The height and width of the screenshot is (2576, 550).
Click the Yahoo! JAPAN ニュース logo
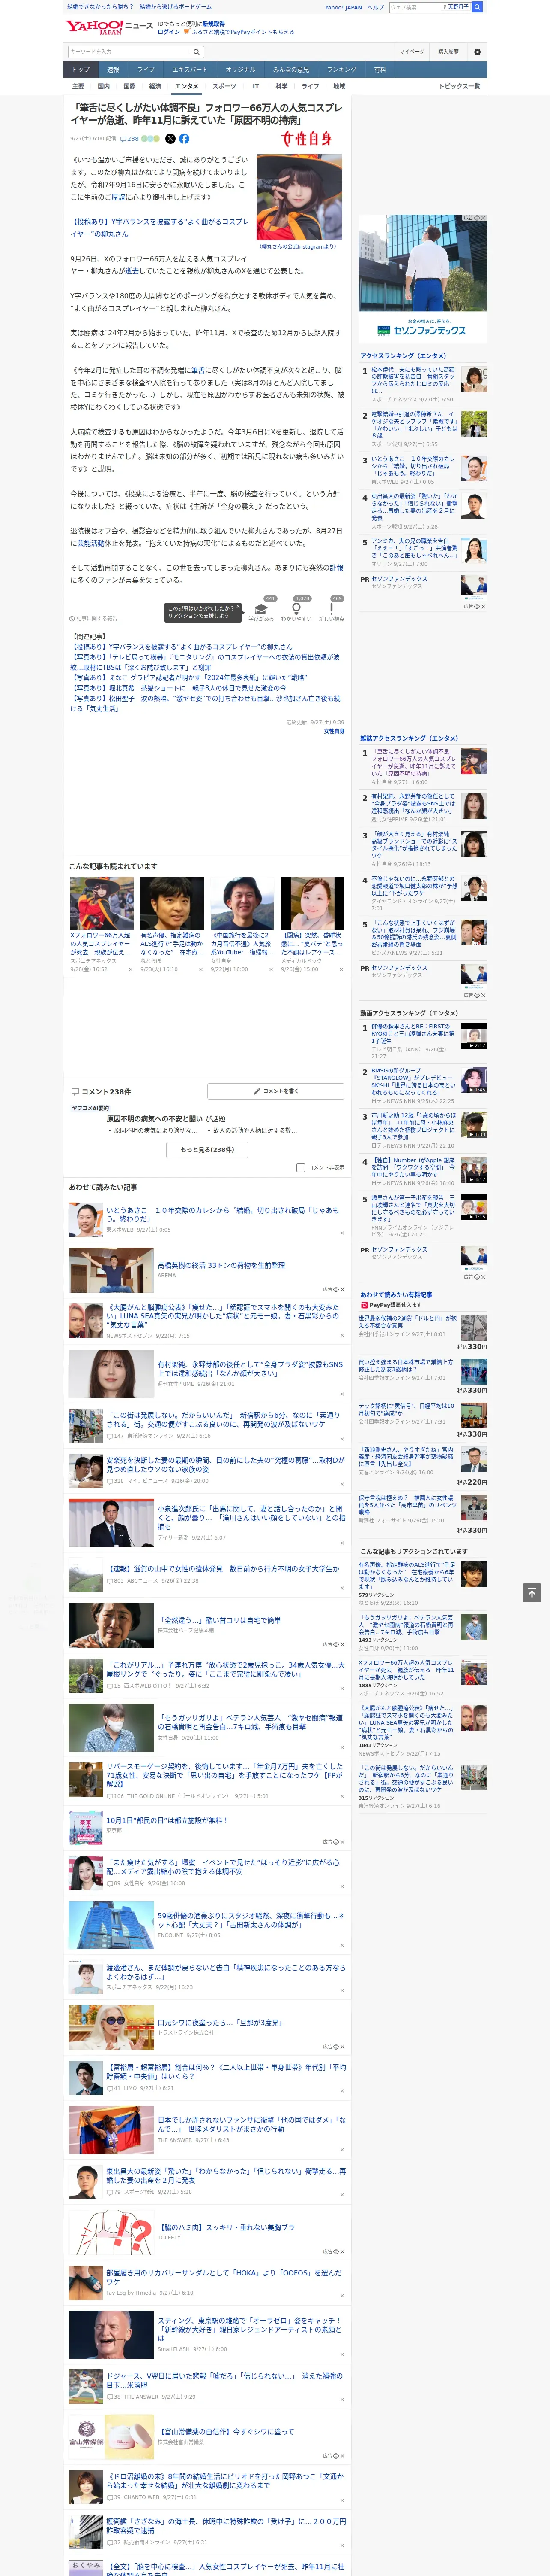(x=109, y=27)
